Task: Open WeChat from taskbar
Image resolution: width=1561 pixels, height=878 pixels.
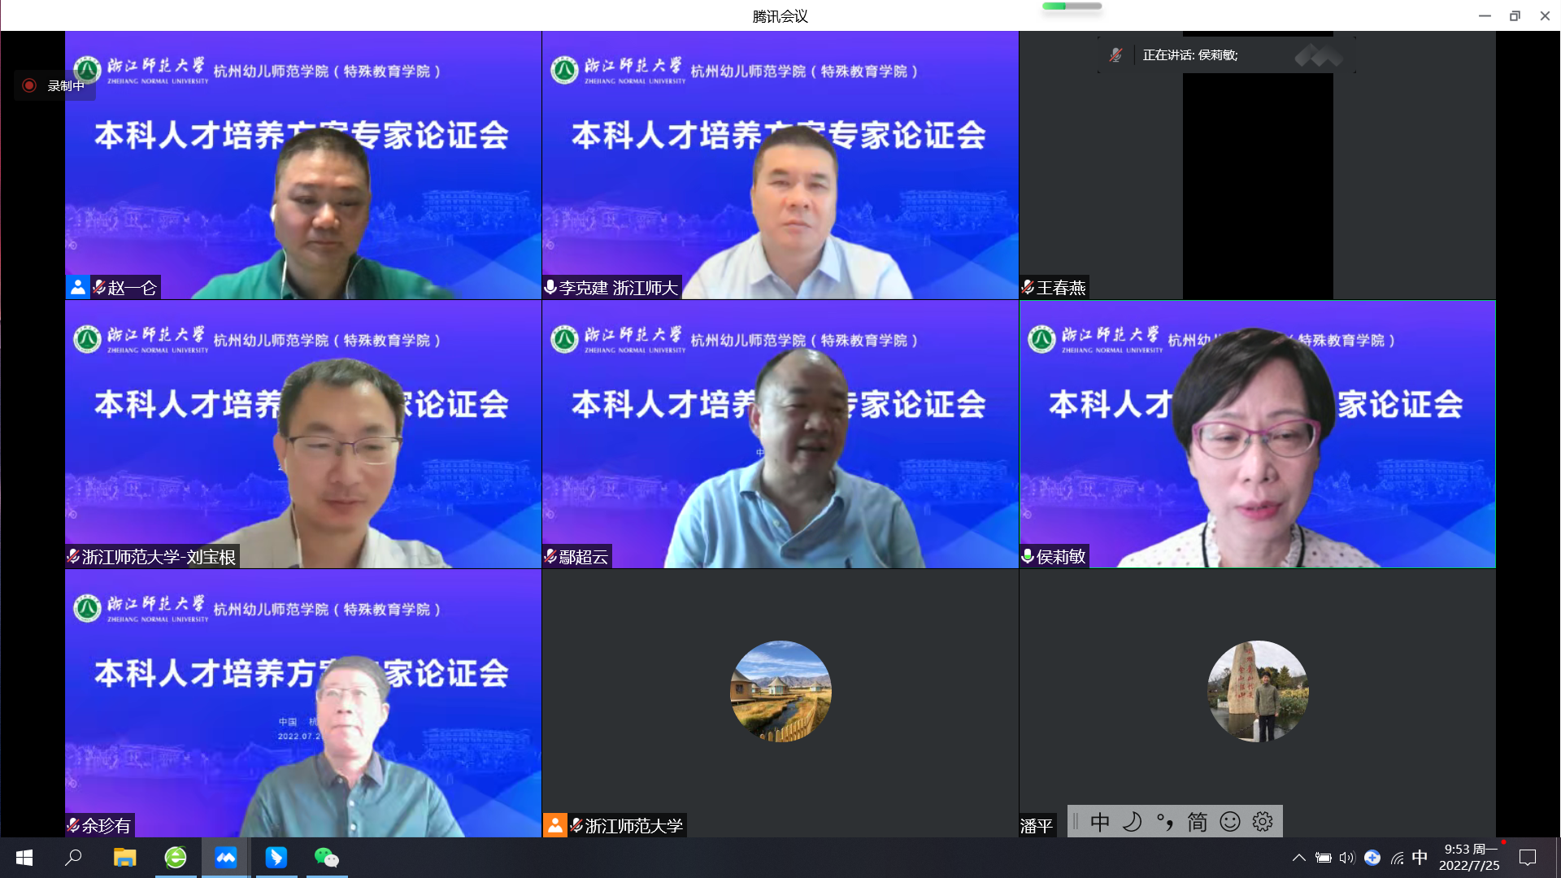Action: point(327,858)
